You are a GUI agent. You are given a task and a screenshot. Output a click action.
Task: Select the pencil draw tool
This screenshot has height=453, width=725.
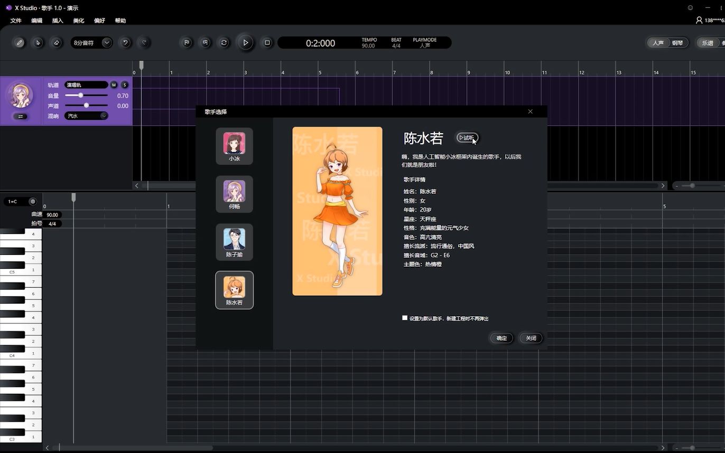[20, 43]
